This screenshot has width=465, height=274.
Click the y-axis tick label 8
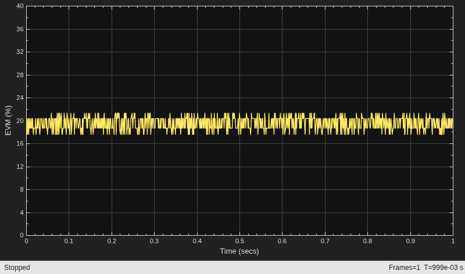pos(22,190)
